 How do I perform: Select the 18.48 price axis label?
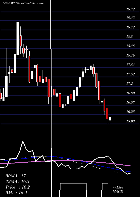(x=130, y=46)
